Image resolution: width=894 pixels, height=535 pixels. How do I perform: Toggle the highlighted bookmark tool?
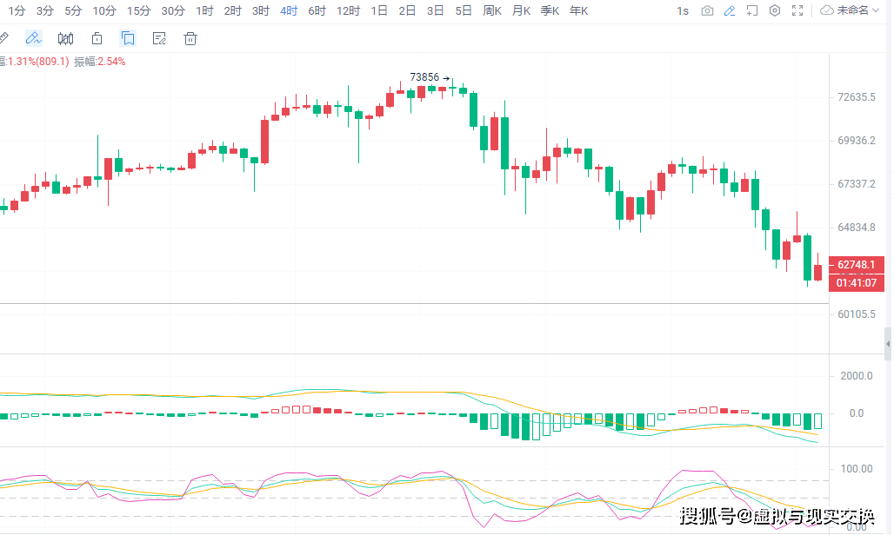click(128, 39)
